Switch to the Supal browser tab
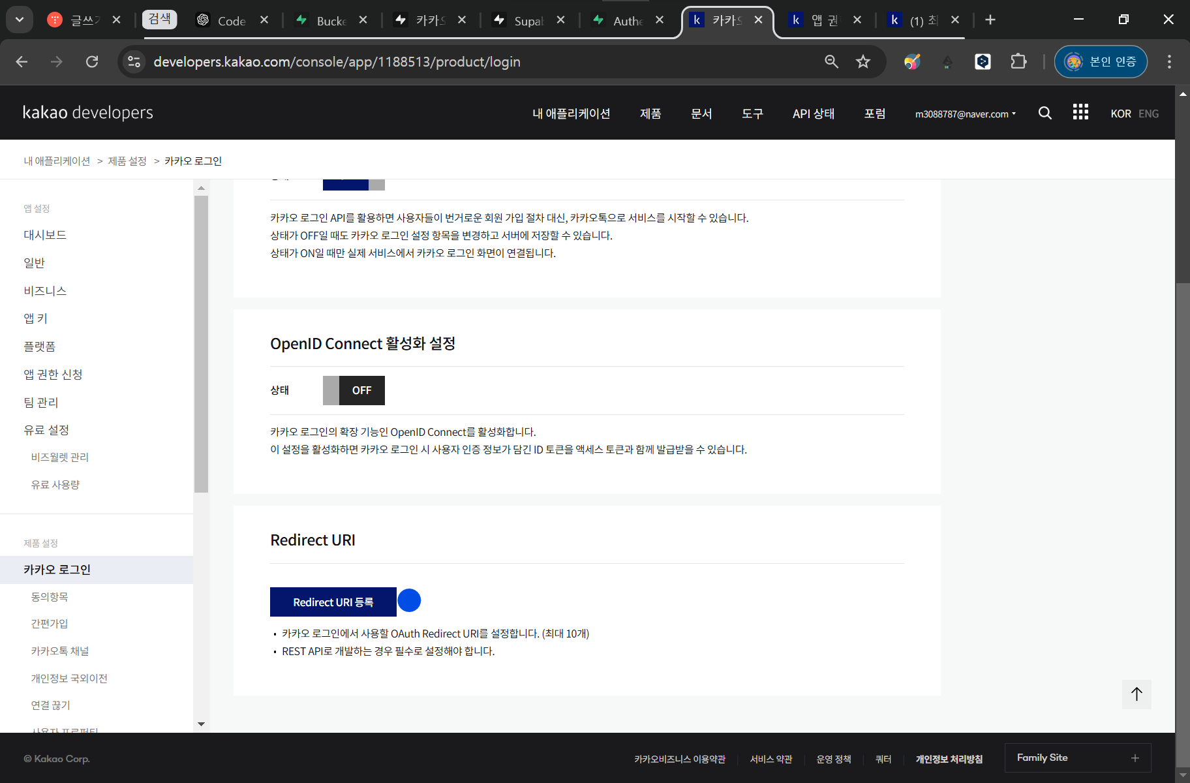The height and width of the screenshot is (783, 1190). 528,20
